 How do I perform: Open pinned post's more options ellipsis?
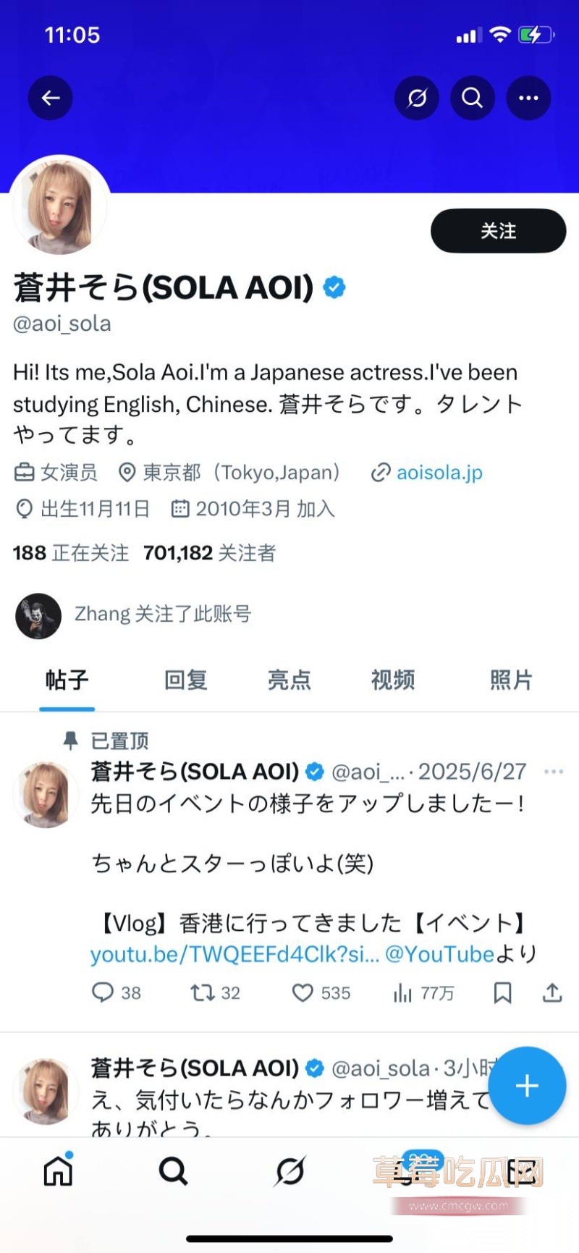pyautogui.click(x=554, y=772)
